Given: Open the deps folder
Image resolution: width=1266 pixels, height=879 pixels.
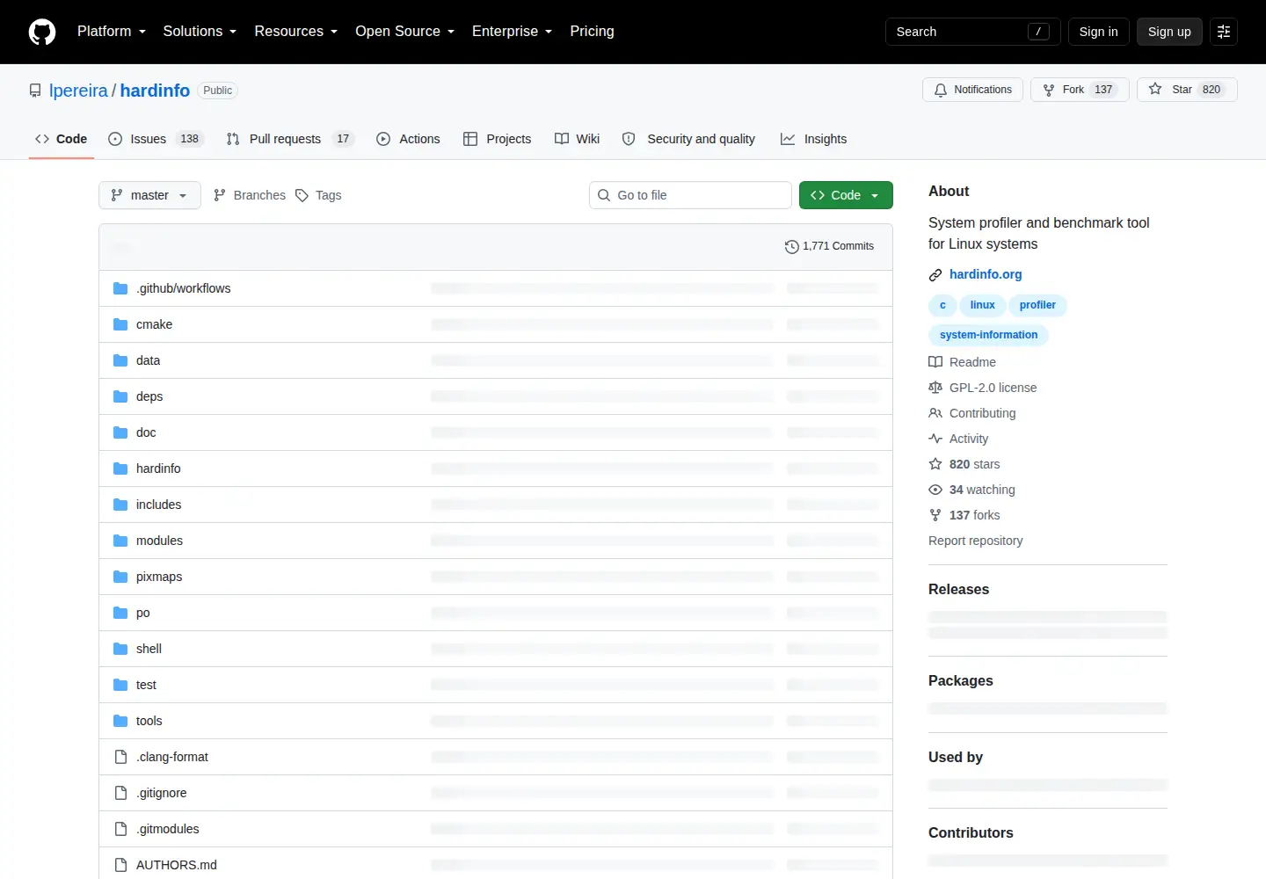Looking at the screenshot, I should coord(149,396).
